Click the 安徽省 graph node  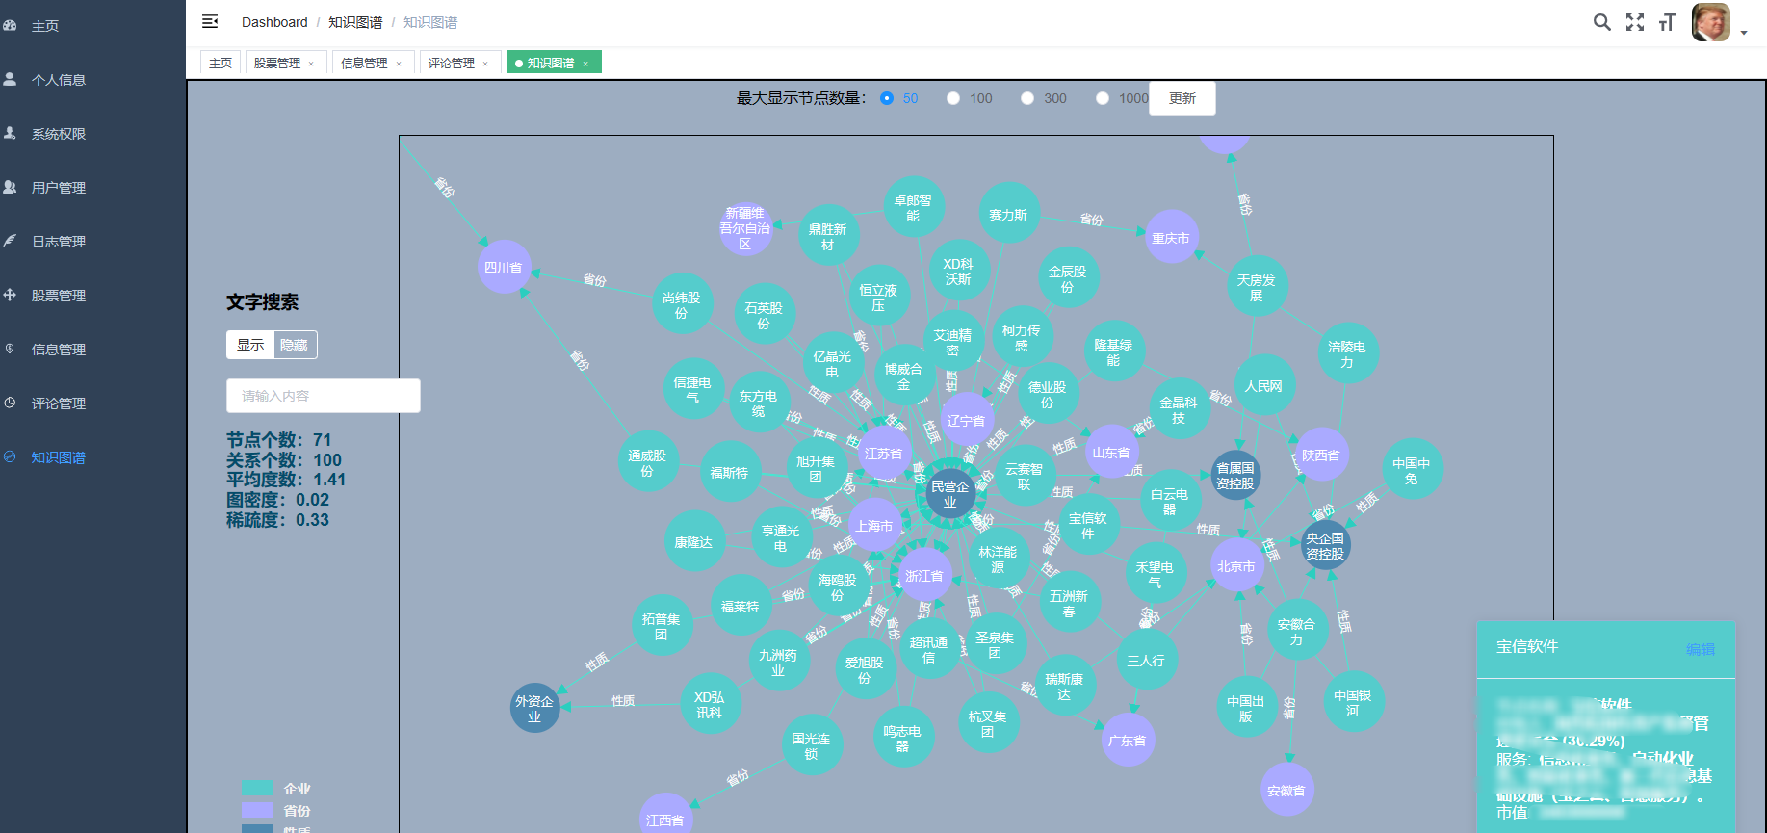point(1286,791)
